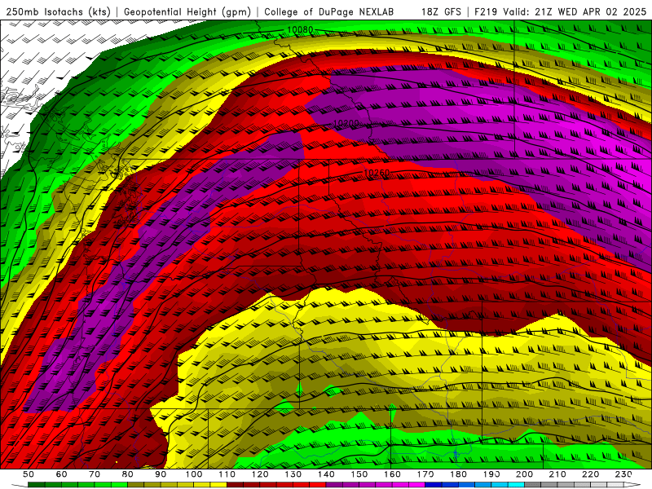Viewport: 652px width, 489px height.
Task: Click the 10200 height contour label
Action: click(346, 123)
